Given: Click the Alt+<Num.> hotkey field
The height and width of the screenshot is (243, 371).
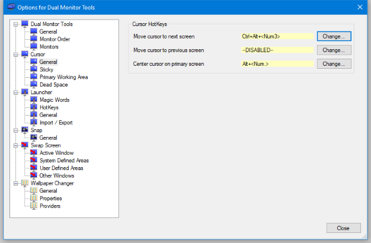Looking at the screenshot, I should [x=277, y=63].
